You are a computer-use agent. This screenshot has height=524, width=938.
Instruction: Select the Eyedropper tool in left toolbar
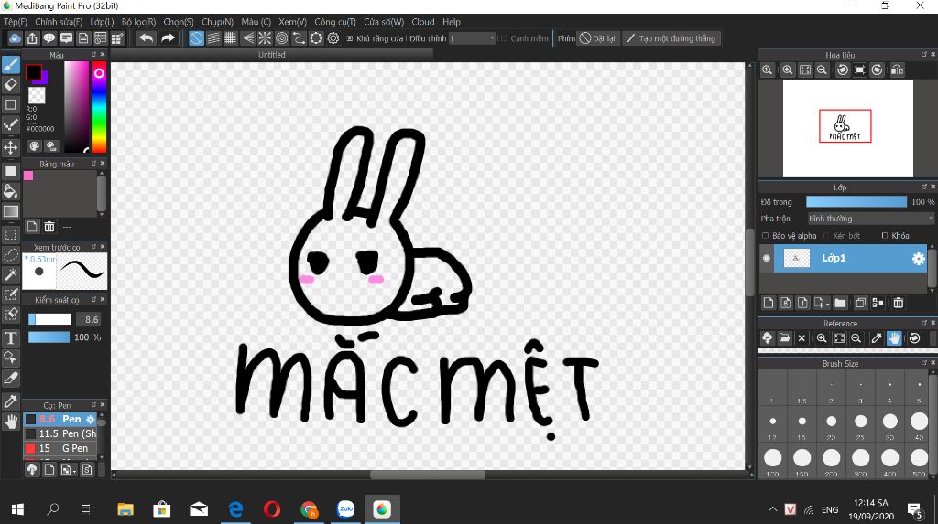click(11, 401)
